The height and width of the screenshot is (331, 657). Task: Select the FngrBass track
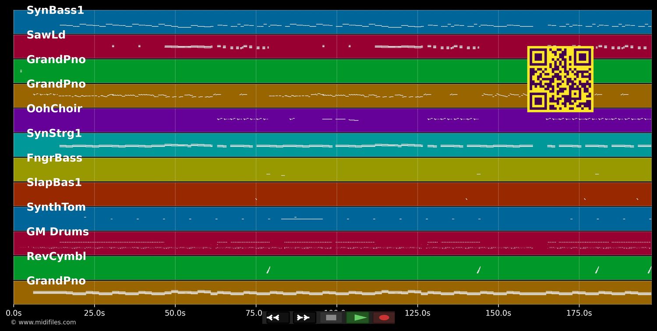coord(54,157)
